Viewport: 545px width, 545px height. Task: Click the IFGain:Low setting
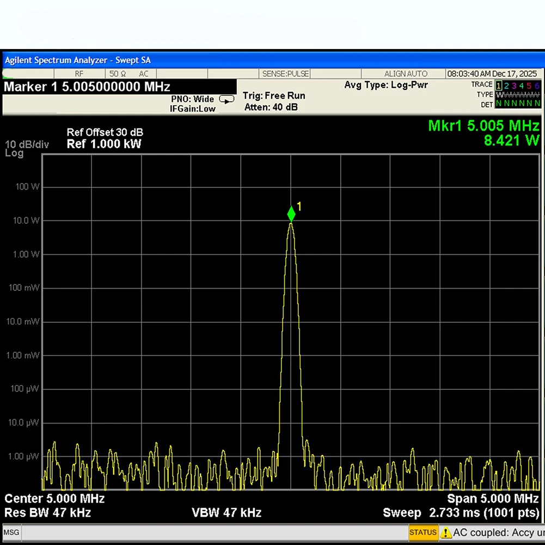point(193,109)
